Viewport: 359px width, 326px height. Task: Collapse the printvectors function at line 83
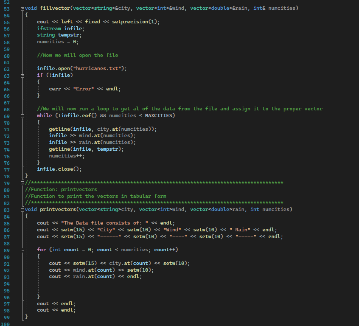pyautogui.click(x=22, y=210)
